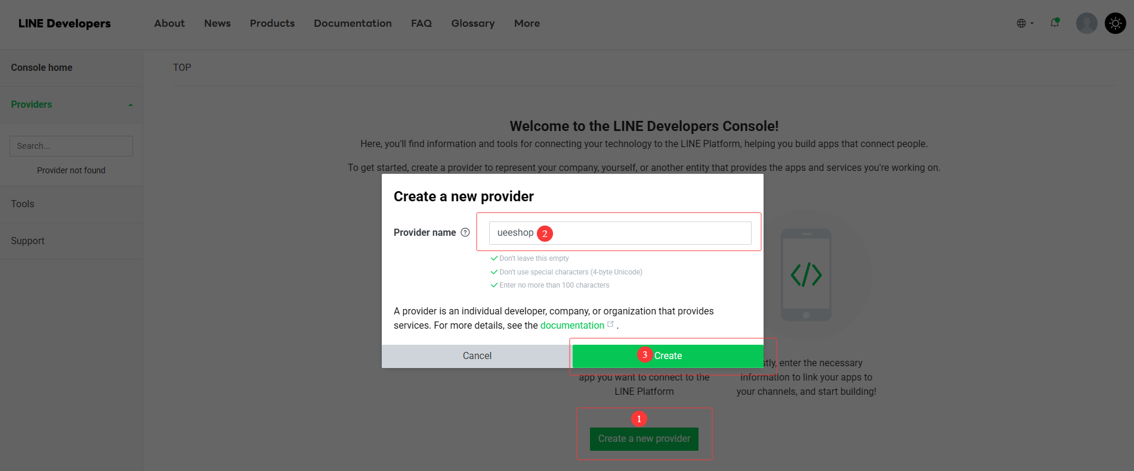Screen dimensions: 1134x471
Task: Click the Provider name help icon
Action: click(465, 232)
